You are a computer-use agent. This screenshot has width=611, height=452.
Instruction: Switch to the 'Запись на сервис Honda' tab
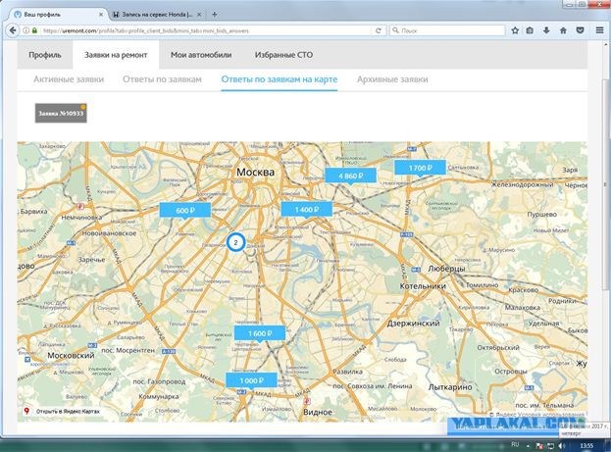pos(157,15)
